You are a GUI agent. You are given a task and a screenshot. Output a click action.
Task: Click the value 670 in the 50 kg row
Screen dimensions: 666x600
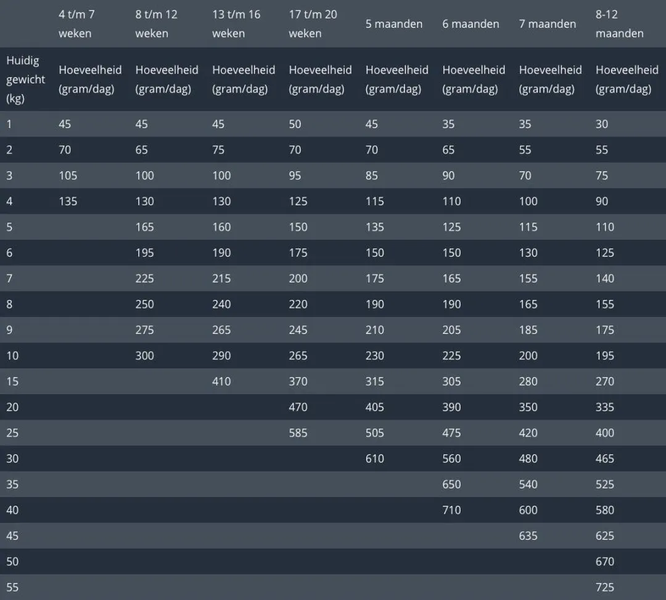[x=605, y=561]
